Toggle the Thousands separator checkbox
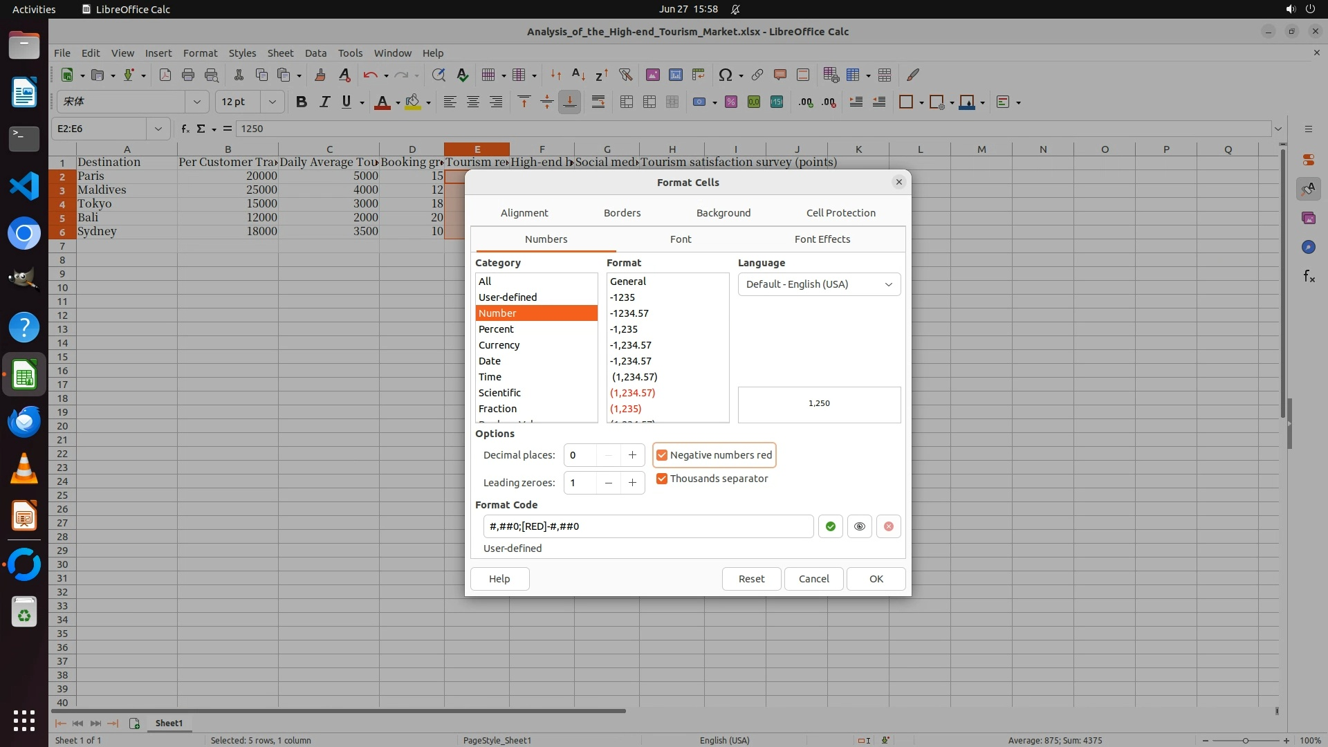The width and height of the screenshot is (1328, 747). [662, 479]
